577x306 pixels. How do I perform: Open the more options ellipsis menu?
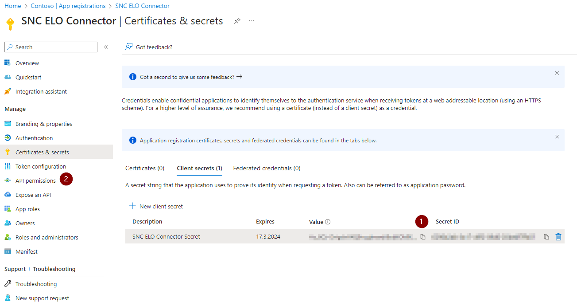[251, 21]
